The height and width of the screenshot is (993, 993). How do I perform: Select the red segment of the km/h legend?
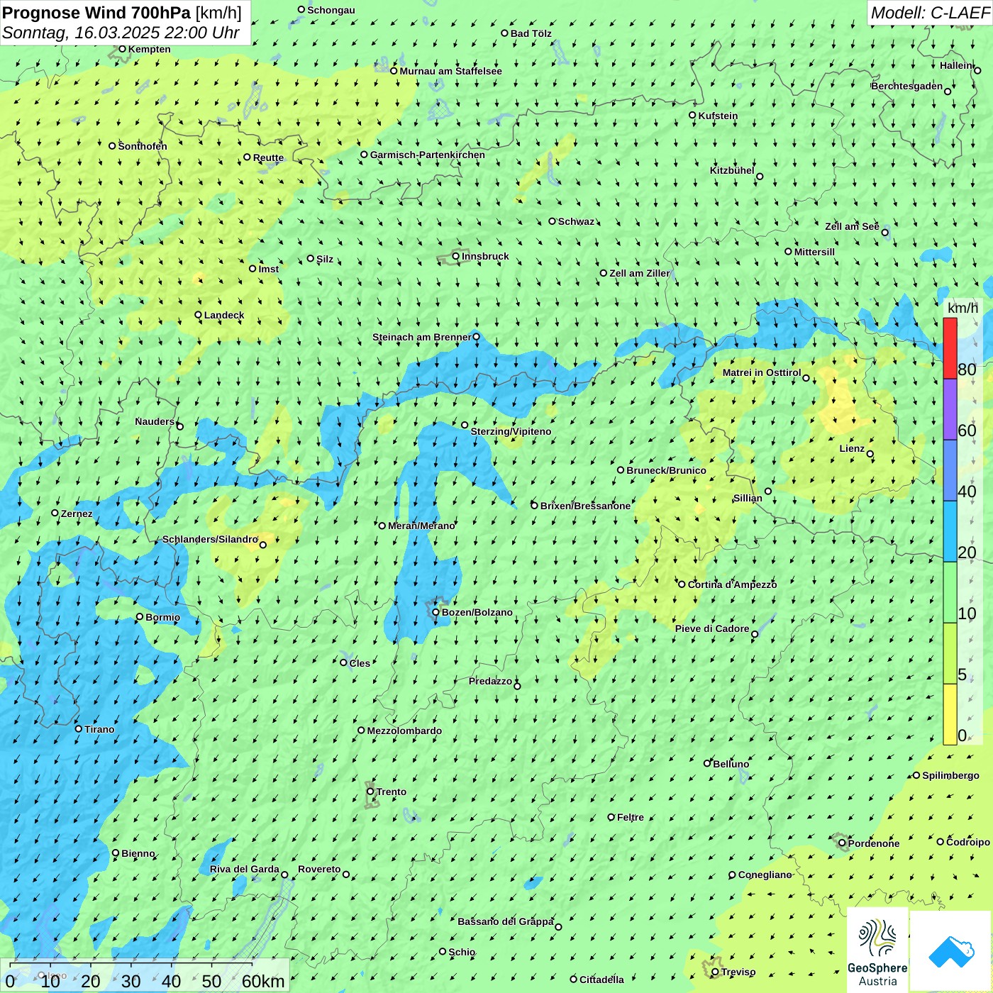point(950,348)
